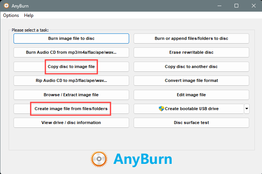Choose Browse / Extract image file

tap(72, 95)
